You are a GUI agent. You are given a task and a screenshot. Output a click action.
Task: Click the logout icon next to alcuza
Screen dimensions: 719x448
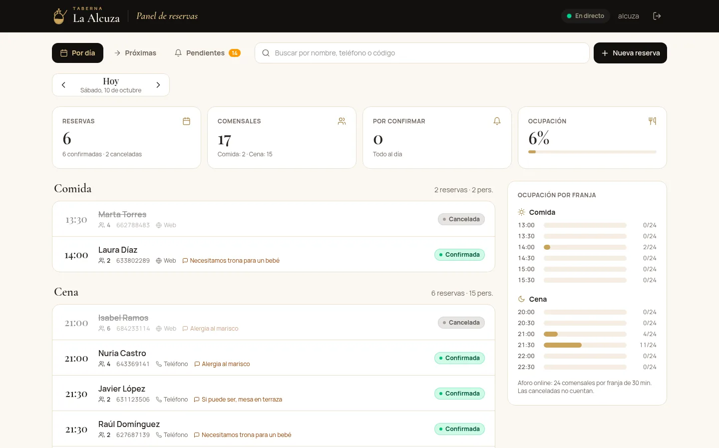pyautogui.click(x=657, y=16)
